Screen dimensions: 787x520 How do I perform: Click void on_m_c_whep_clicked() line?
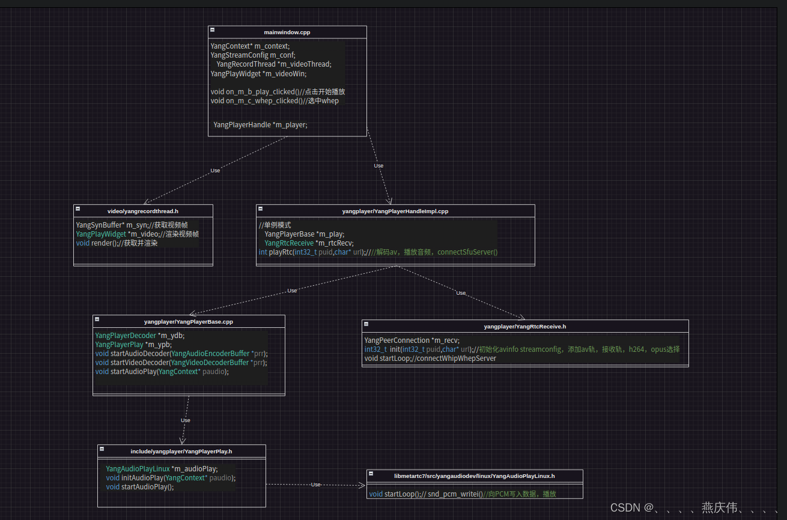tap(275, 101)
